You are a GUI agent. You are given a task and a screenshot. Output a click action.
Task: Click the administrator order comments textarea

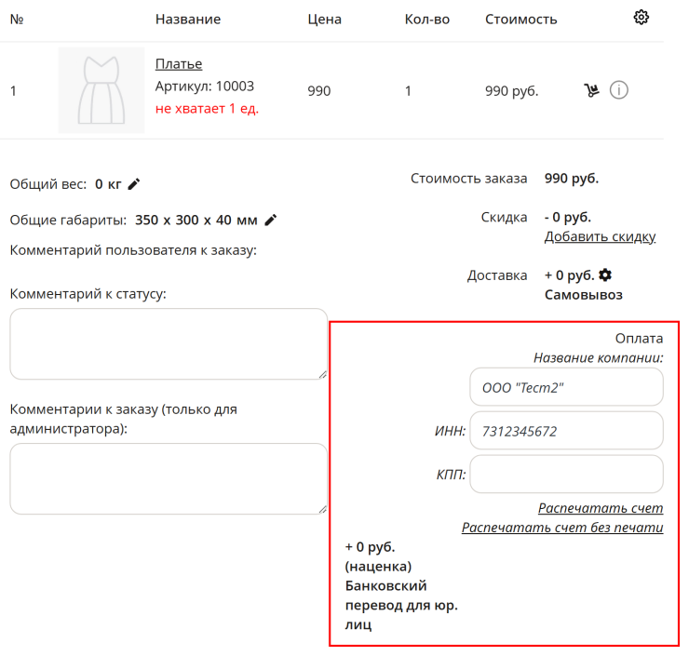click(x=169, y=479)
